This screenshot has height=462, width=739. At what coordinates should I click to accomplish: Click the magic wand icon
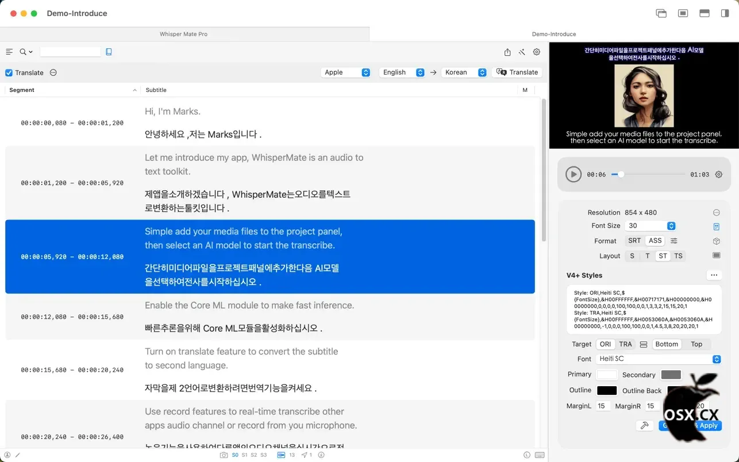coord(522,52)
